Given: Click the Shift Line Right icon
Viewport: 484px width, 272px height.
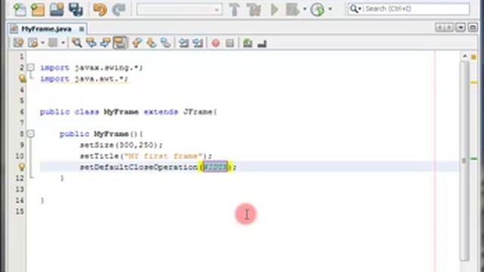Looking at the screenshot, I should point(198,42).
